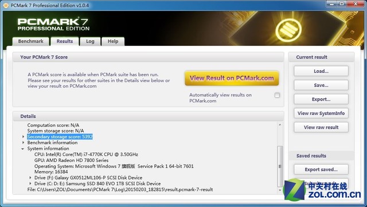367x207 pixels.
Task: Select the Computation score: N/A line
Action: click(53, 125)
